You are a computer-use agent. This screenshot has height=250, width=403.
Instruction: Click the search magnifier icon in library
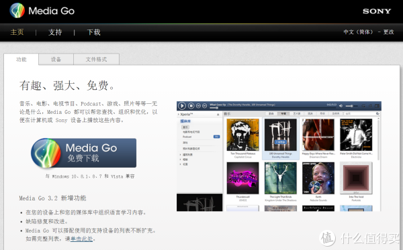coord(377,113)
